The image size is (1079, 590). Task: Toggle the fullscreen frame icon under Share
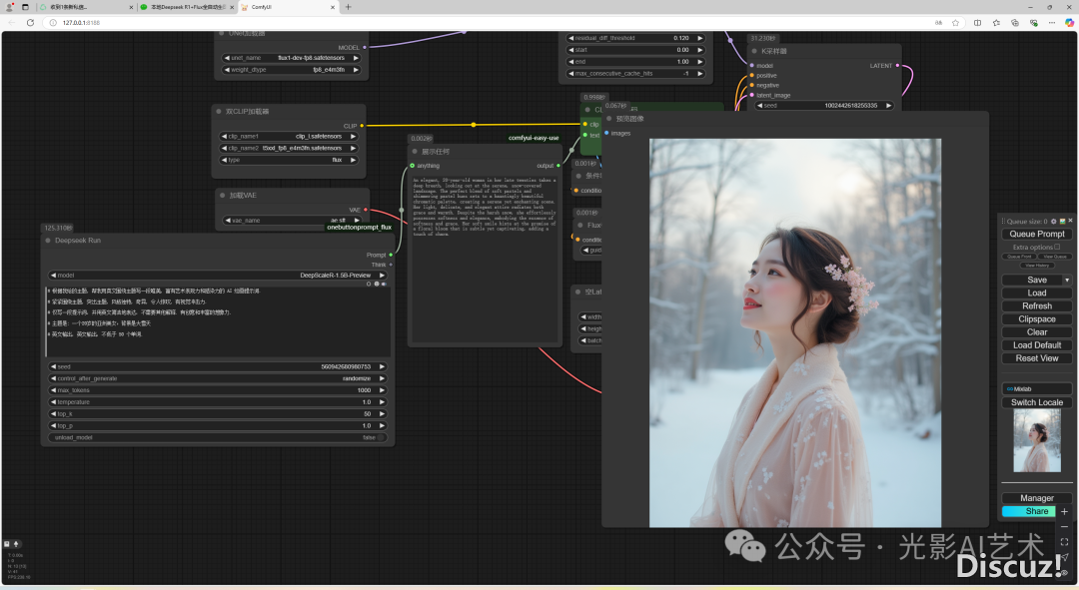1064,542
